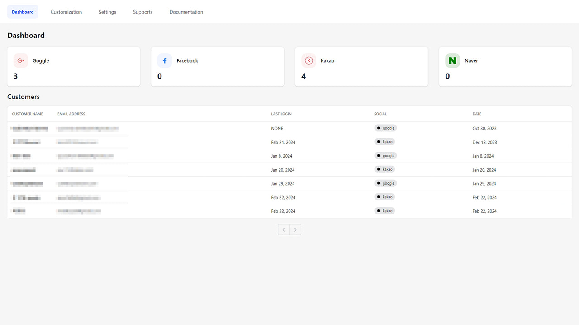The image size is (579, 325).
Task: Open the Documentation link
Action: click(x=186, y=12)
